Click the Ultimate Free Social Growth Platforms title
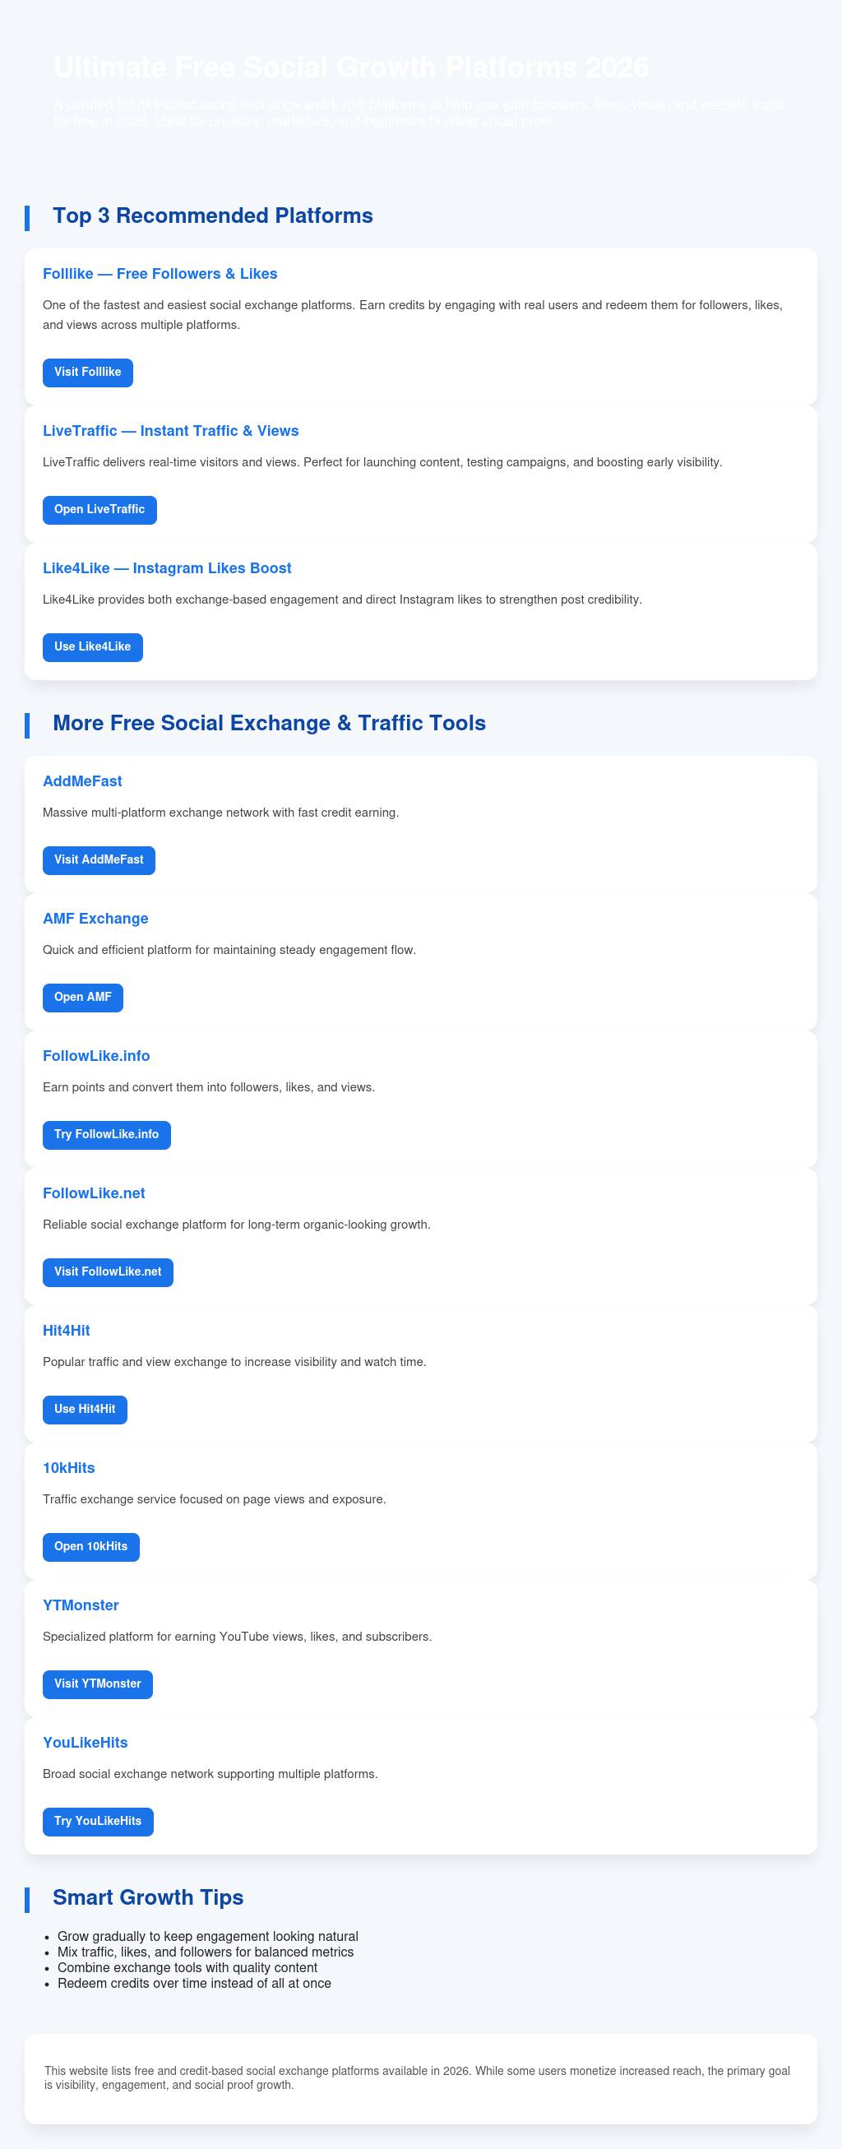This screenshot has width=842, height=2149. pyautogui.click(x=351, y=67)
